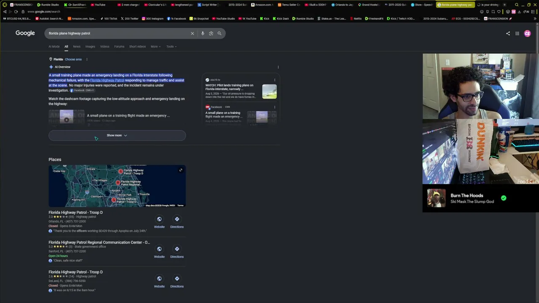Open Website for Regional Communication Center

tap(159, 252)
